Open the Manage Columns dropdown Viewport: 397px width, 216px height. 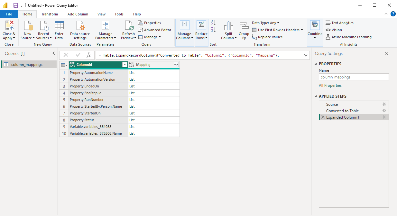tap(184, 32)
